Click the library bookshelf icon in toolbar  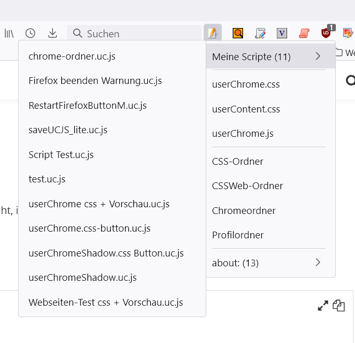click(x=9, y=34)
